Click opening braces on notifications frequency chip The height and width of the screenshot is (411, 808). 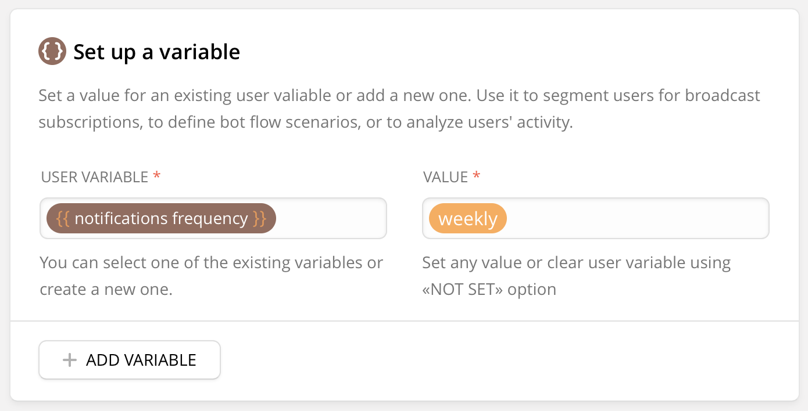click(63, 219)
